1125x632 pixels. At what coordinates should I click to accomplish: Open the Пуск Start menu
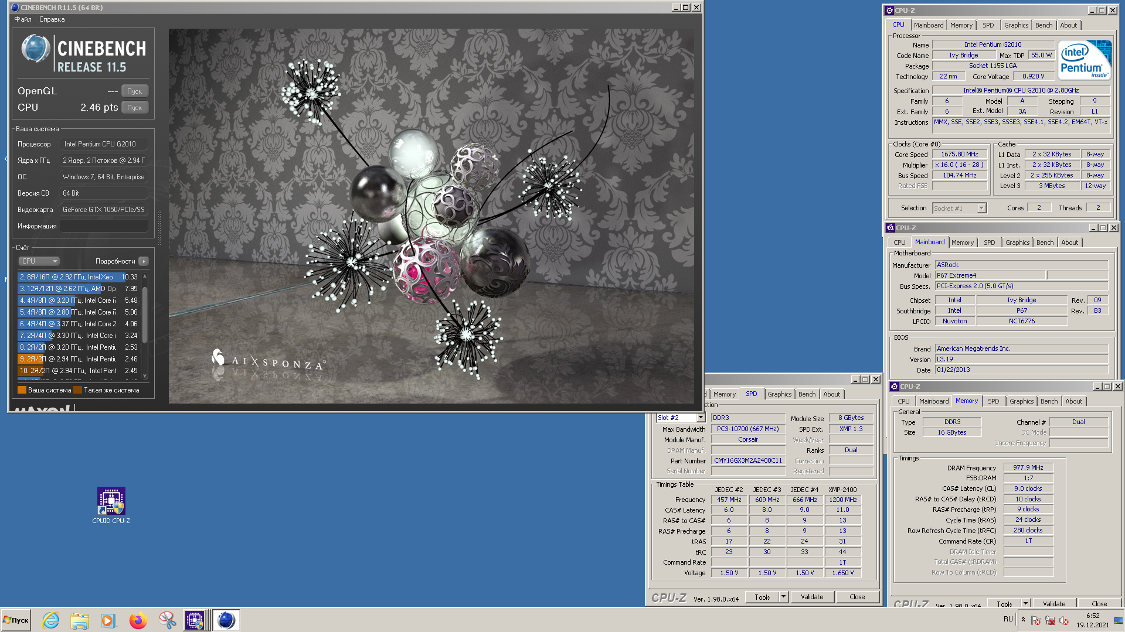[16, 620]
